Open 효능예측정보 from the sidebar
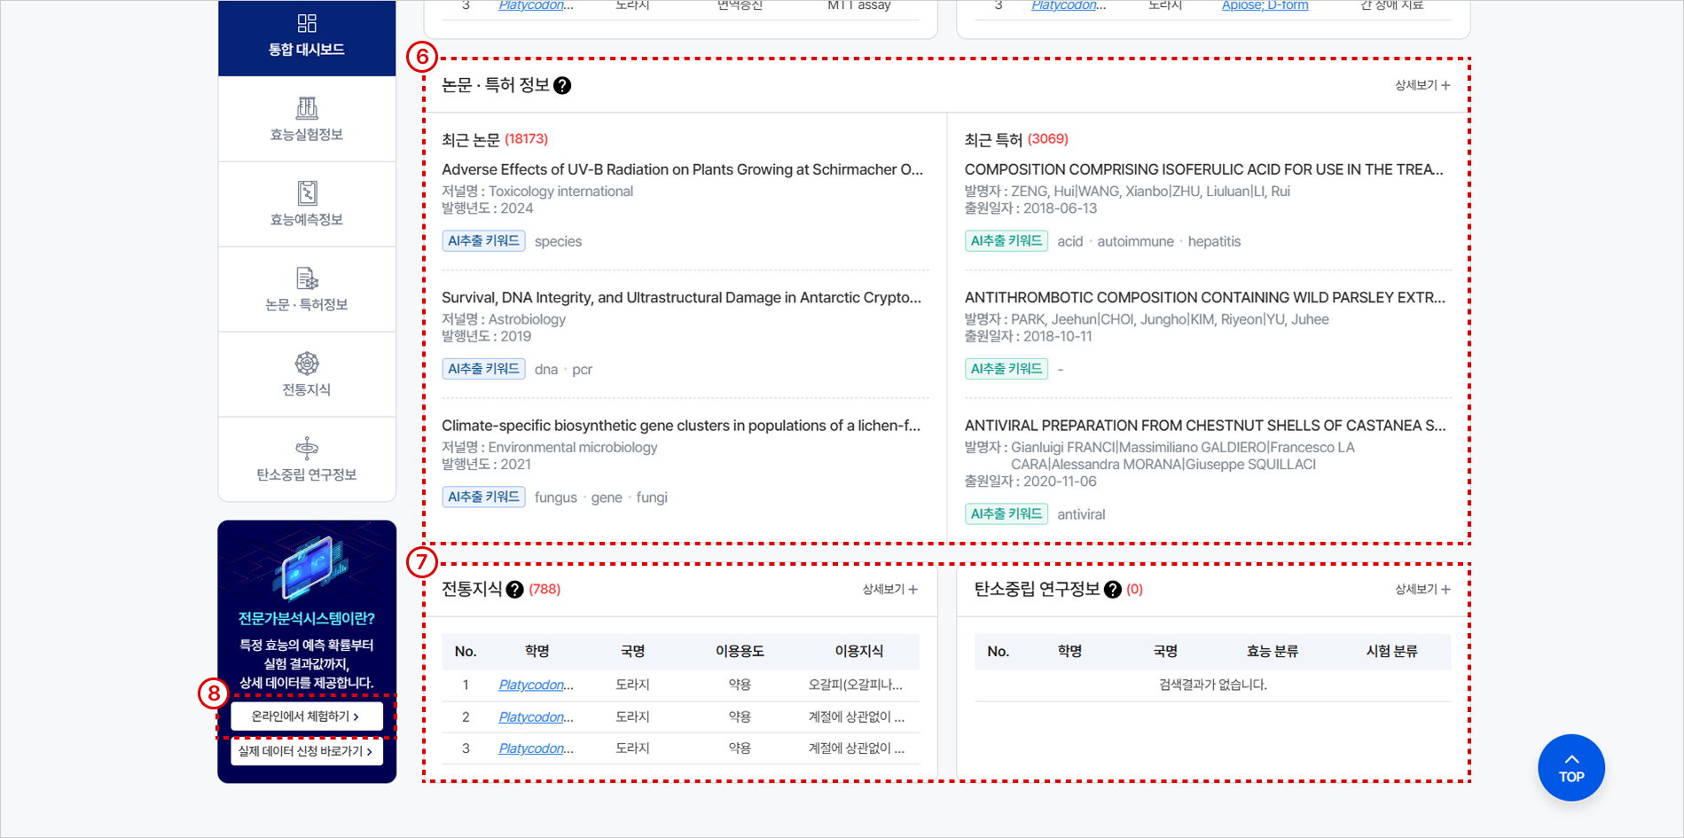1684x838 pixels. (306, 204)
